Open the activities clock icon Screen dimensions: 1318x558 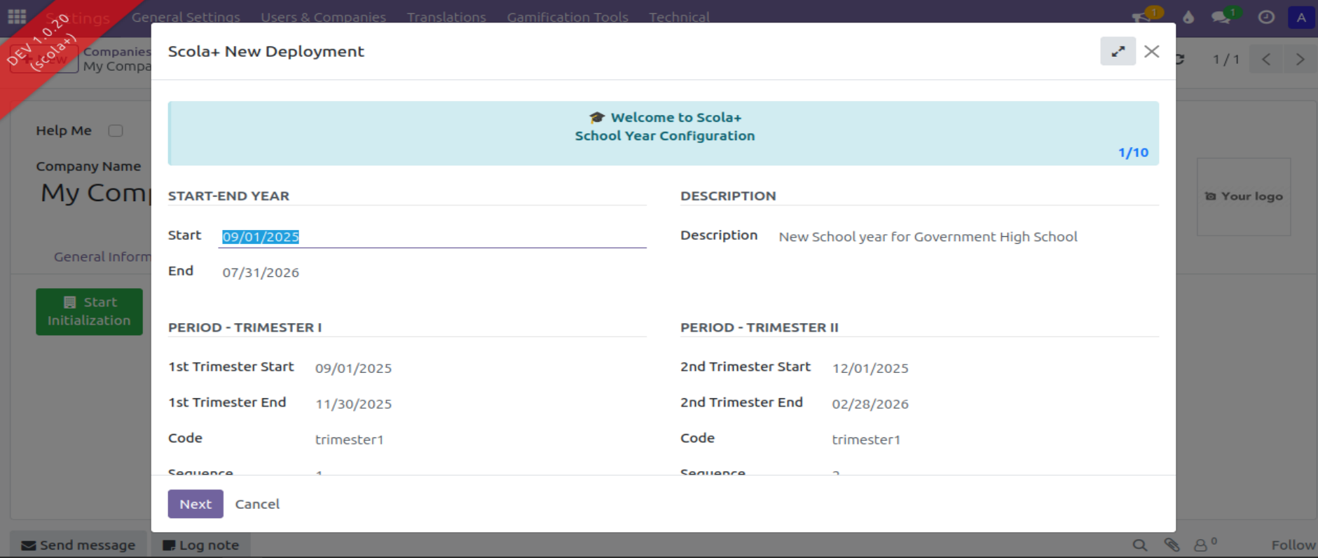point(1265,17)
